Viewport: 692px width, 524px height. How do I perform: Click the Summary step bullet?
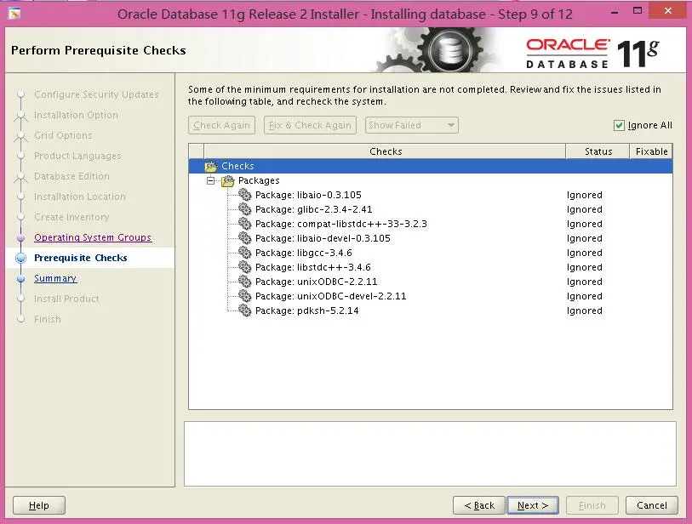[20, 279]
